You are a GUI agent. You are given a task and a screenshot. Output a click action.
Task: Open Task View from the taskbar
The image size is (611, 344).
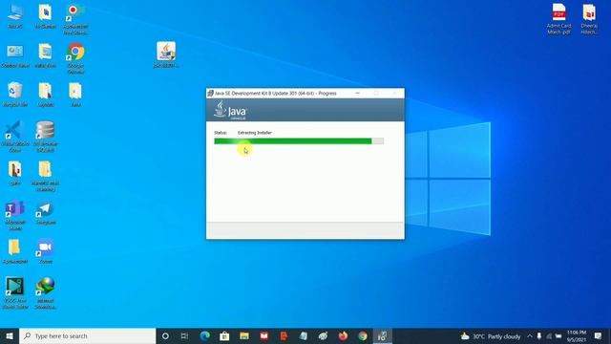184,335
